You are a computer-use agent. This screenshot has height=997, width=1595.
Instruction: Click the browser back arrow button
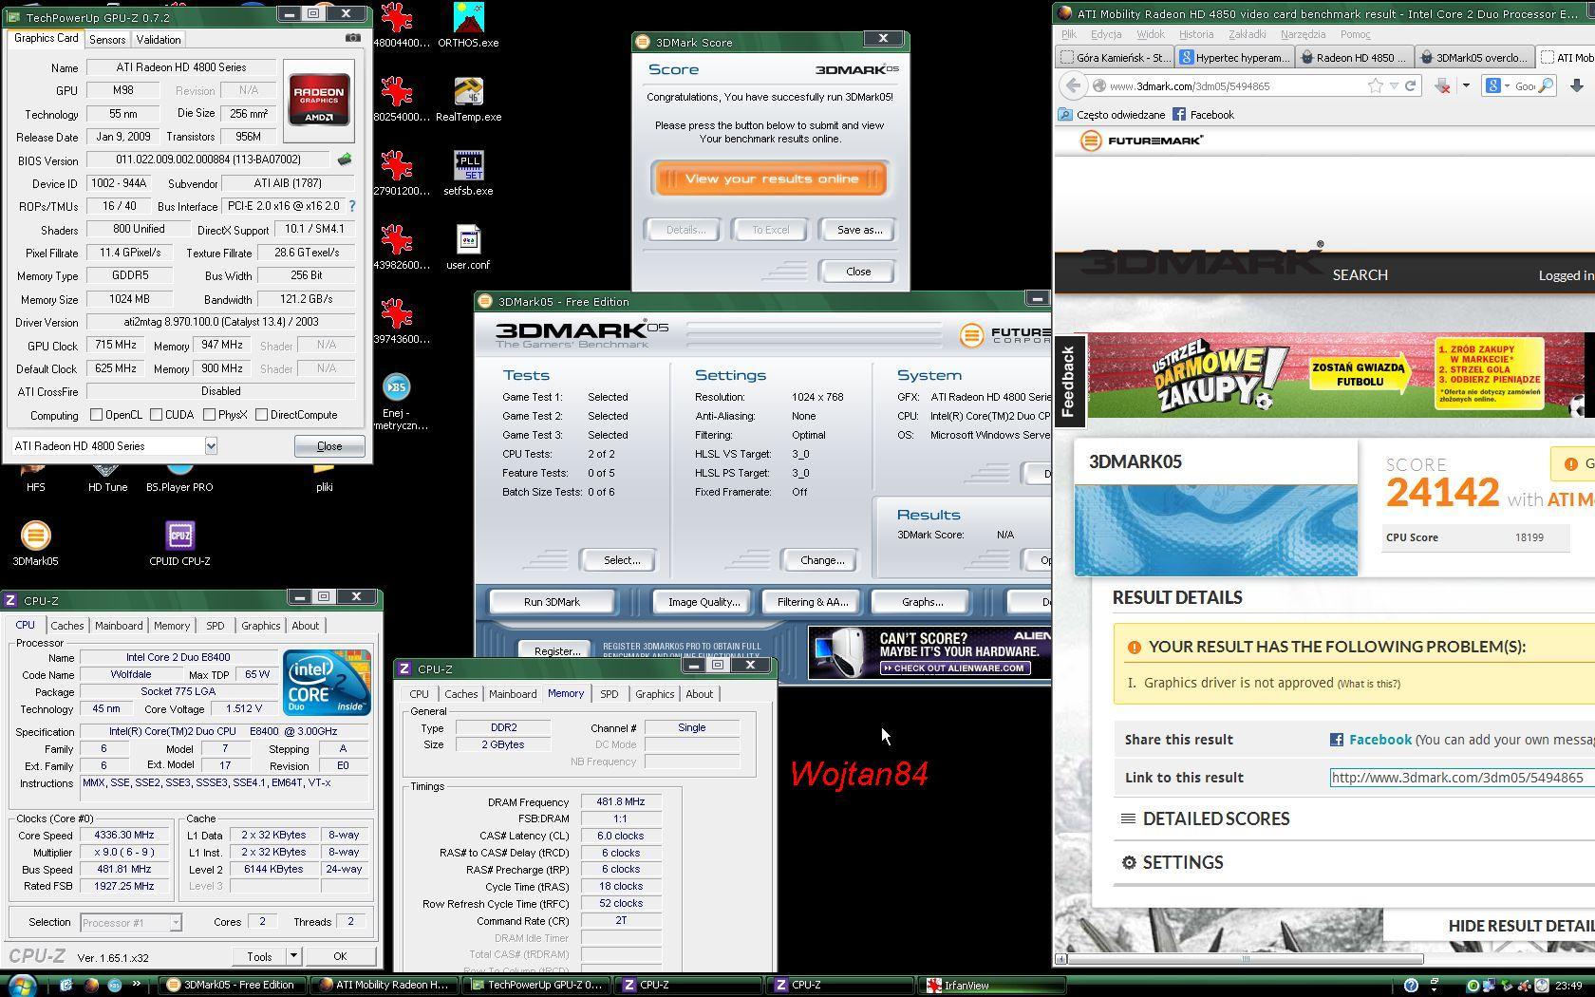(1073, 85)
